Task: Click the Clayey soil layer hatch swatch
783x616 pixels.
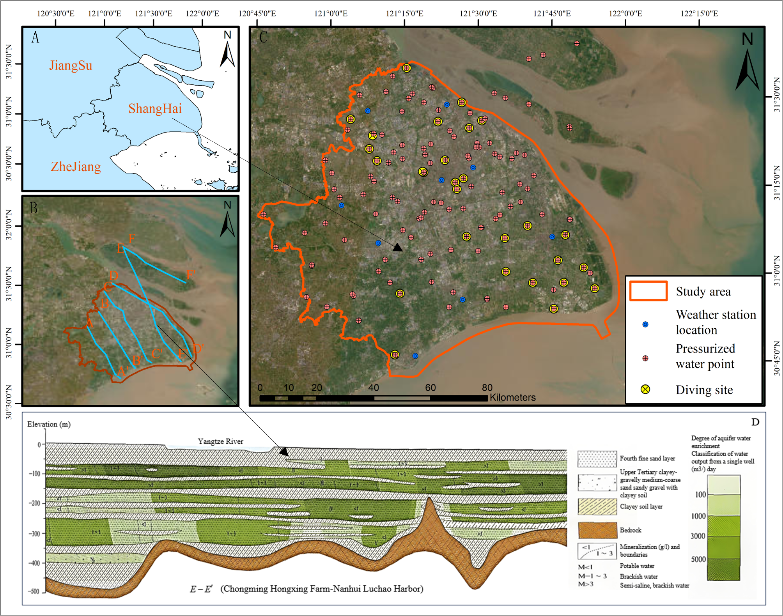Action: pyautogui.click(x=597, y=506)
